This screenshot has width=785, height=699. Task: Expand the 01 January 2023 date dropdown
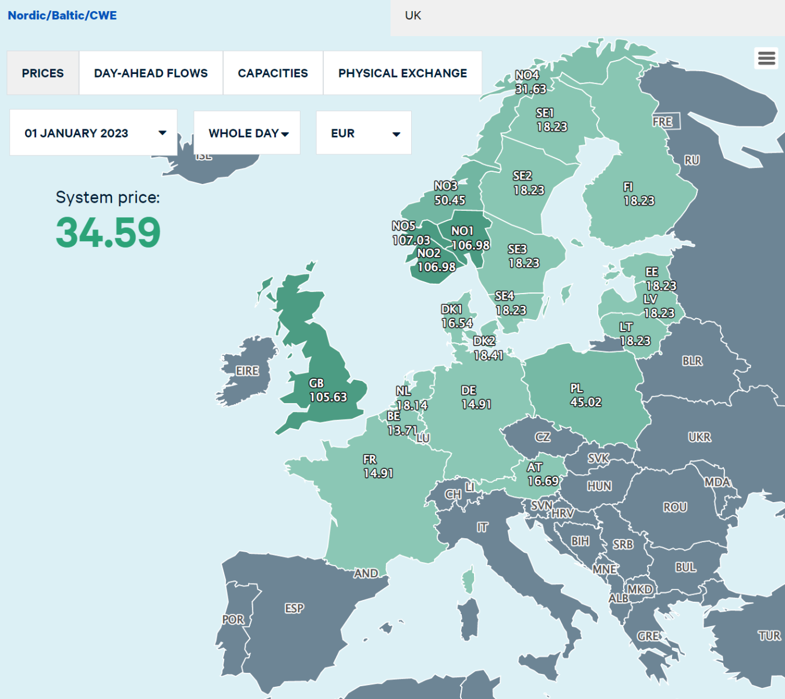[93, 133]
